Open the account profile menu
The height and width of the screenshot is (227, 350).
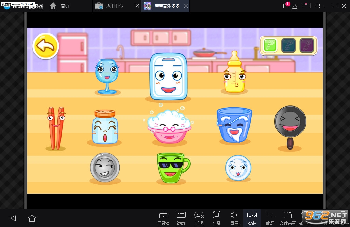(295, 6)
